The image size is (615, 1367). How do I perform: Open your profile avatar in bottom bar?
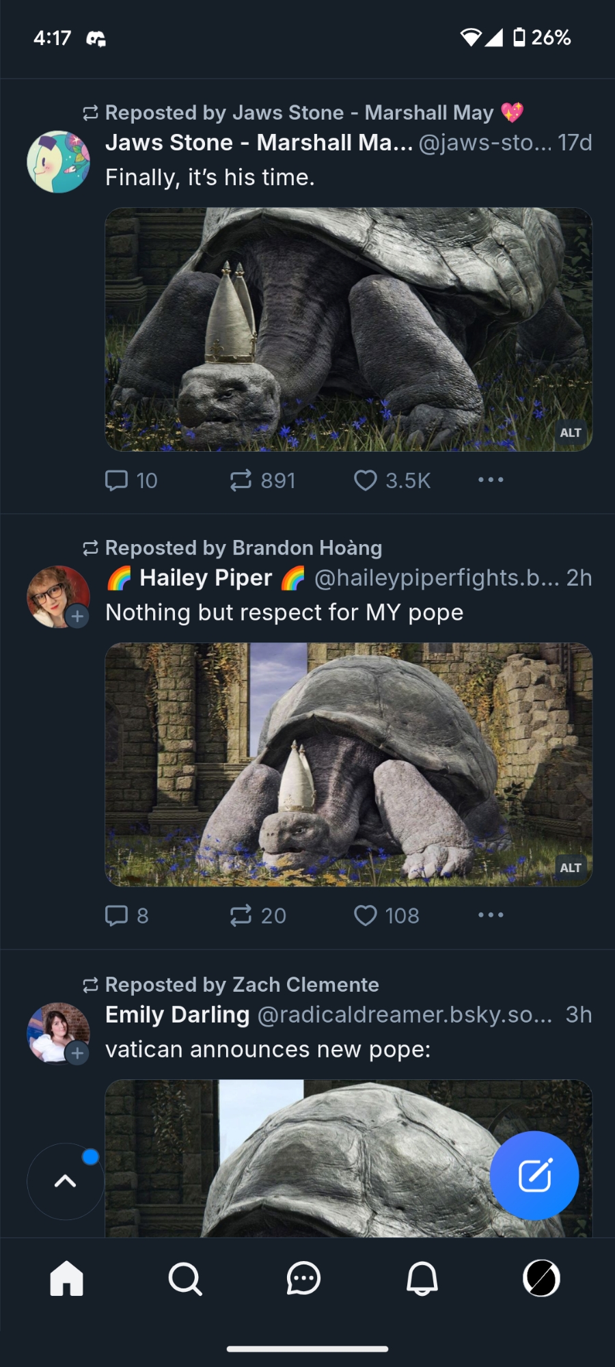pos(541,1278)
